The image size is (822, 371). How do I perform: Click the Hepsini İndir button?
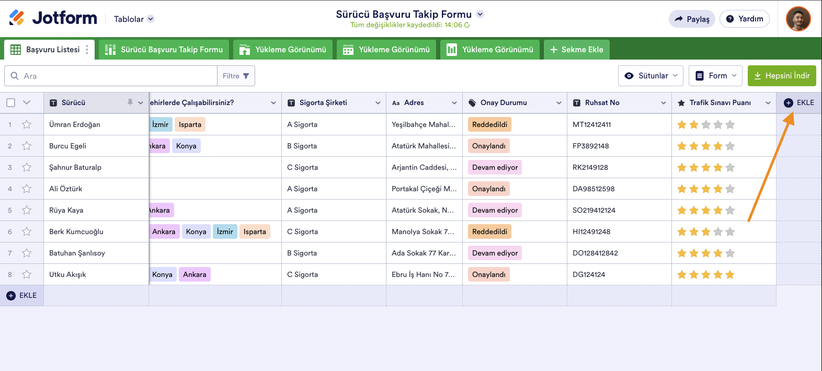click(x=782, y=76)
